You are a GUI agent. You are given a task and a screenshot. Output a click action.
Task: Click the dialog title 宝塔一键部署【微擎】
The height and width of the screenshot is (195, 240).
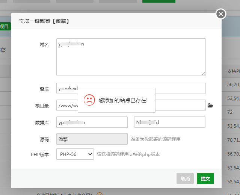coord(44,21)
